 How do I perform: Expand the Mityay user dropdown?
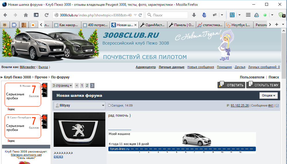[x=103, y=106]
